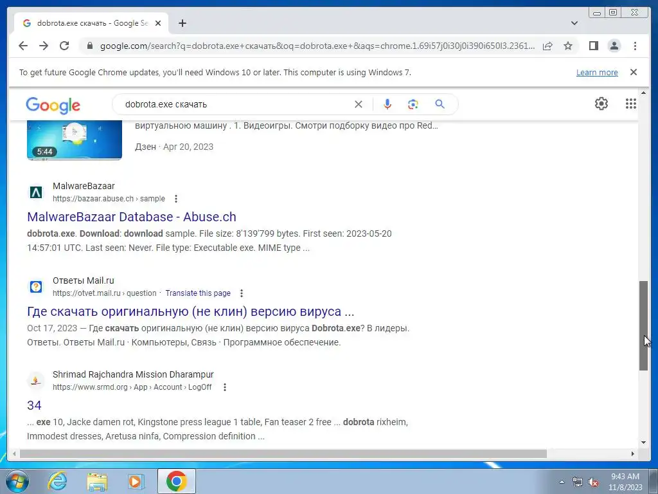Open the result titled 34
658x494 pixels.
coord(34,405)
